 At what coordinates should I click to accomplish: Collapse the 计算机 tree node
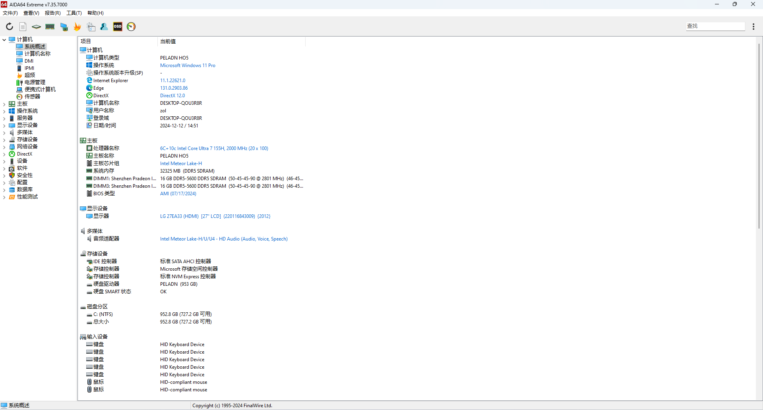[x=4, y=39]
